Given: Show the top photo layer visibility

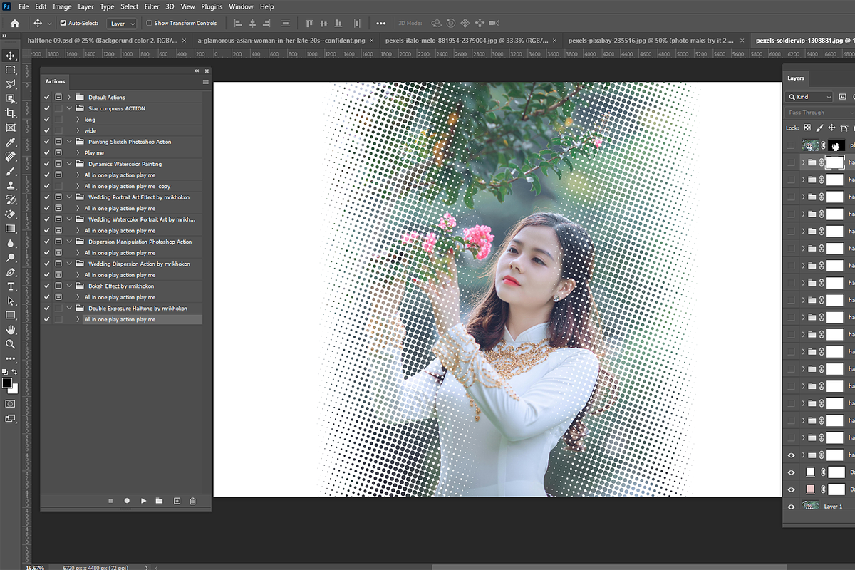Looking at the screenshot, I should coord(791,145).
